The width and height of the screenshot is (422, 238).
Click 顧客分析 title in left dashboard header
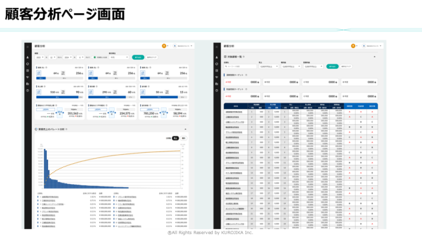[40, 46]
